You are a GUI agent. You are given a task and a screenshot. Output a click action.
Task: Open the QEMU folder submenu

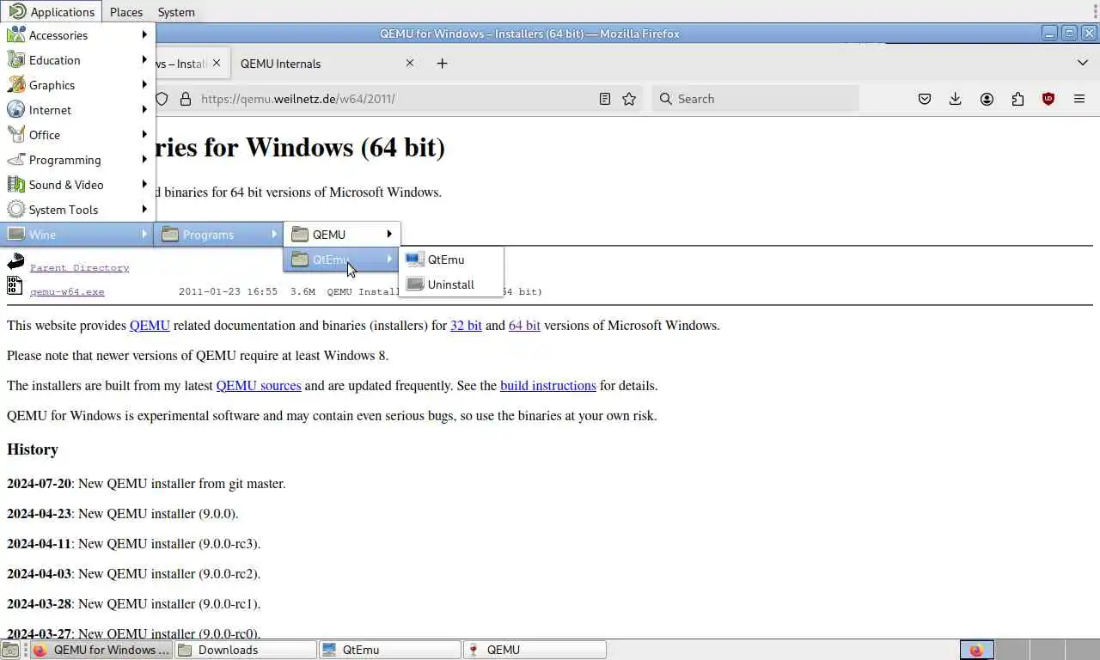(341, 235)
